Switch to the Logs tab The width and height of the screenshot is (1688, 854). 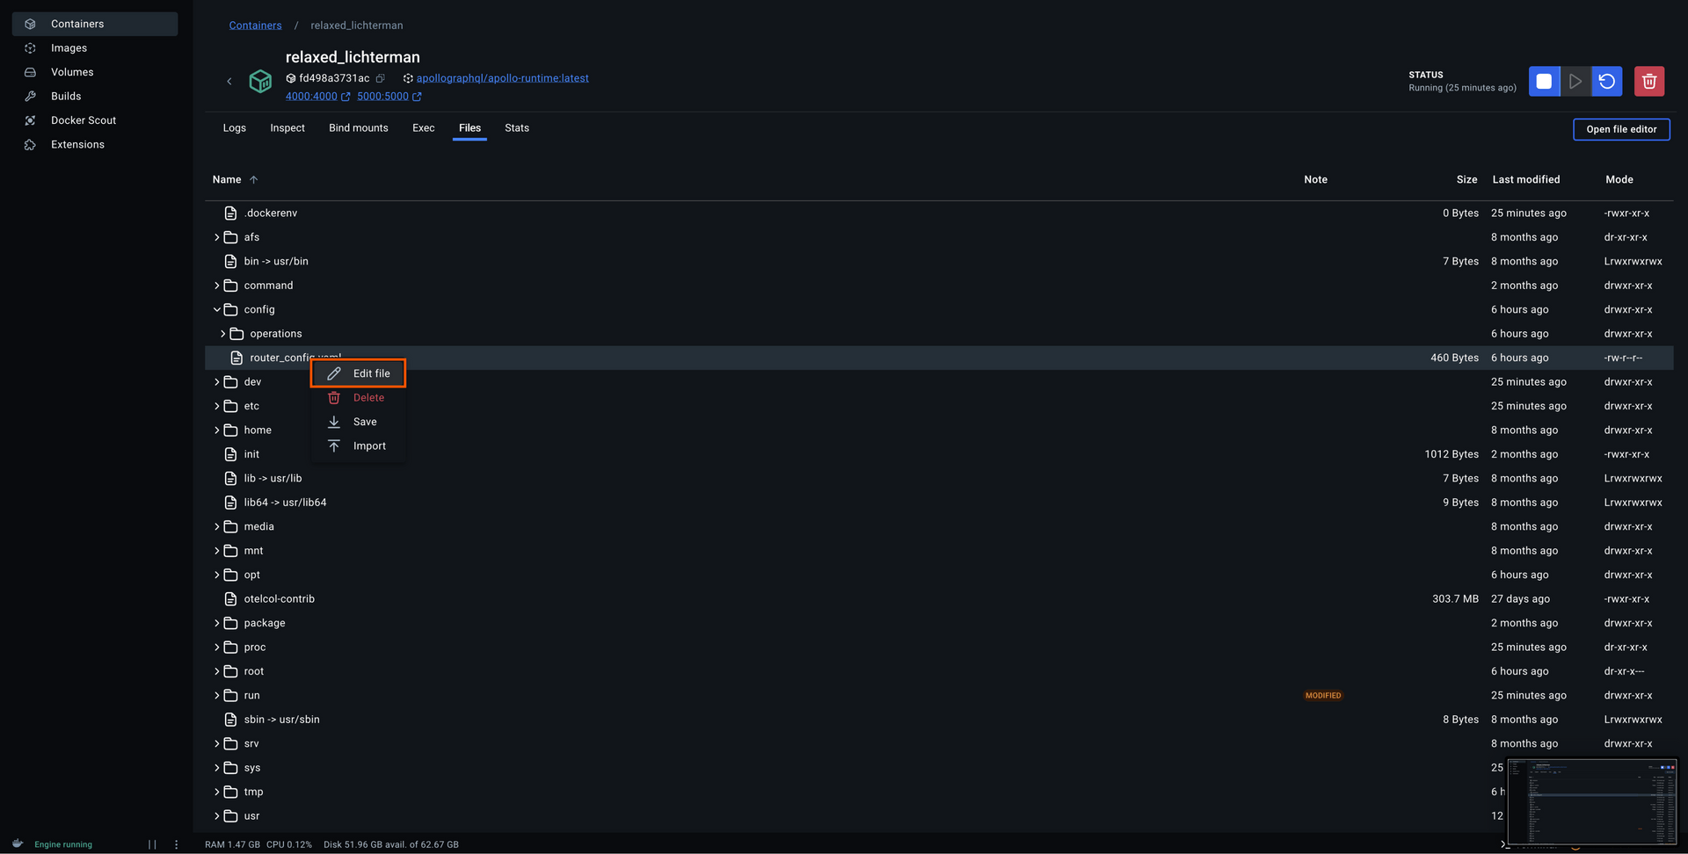click(234, 127)
